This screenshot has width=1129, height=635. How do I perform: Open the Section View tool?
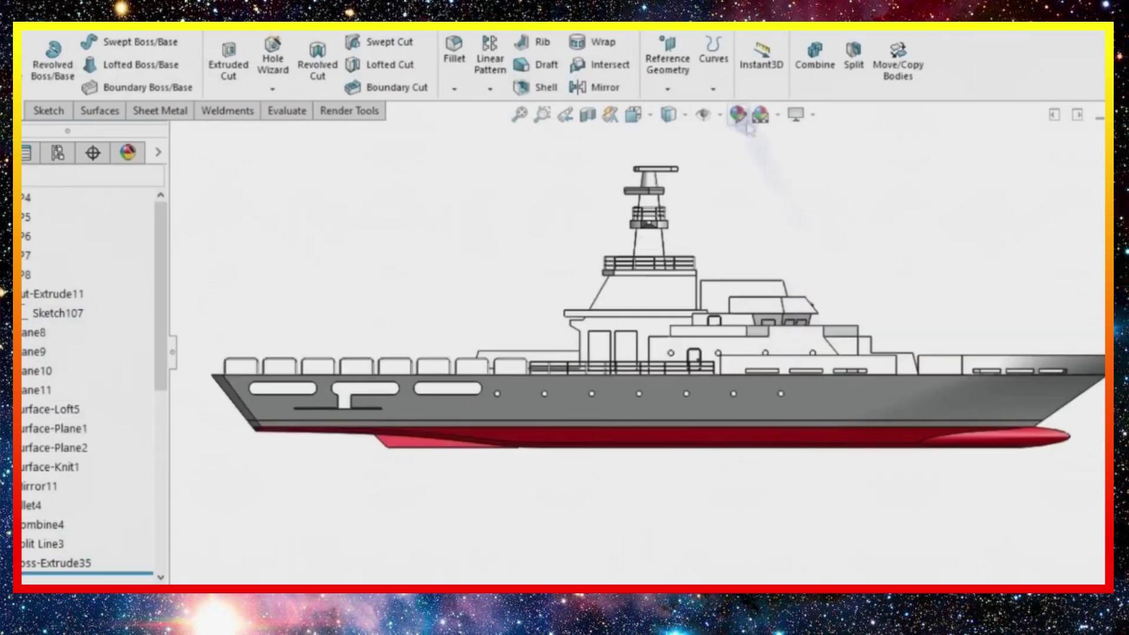[587, 115]
